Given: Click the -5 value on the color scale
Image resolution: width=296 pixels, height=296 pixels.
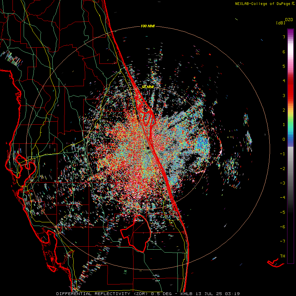Looking at the screenshot, I should point(283,212).
